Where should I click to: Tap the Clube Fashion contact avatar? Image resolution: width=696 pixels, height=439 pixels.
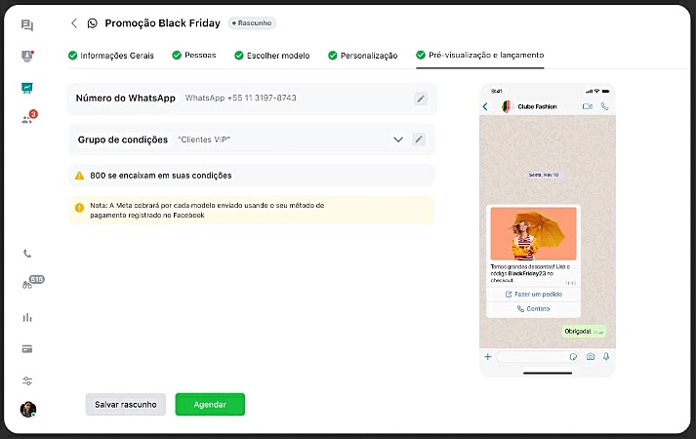(x=507, y=107)
